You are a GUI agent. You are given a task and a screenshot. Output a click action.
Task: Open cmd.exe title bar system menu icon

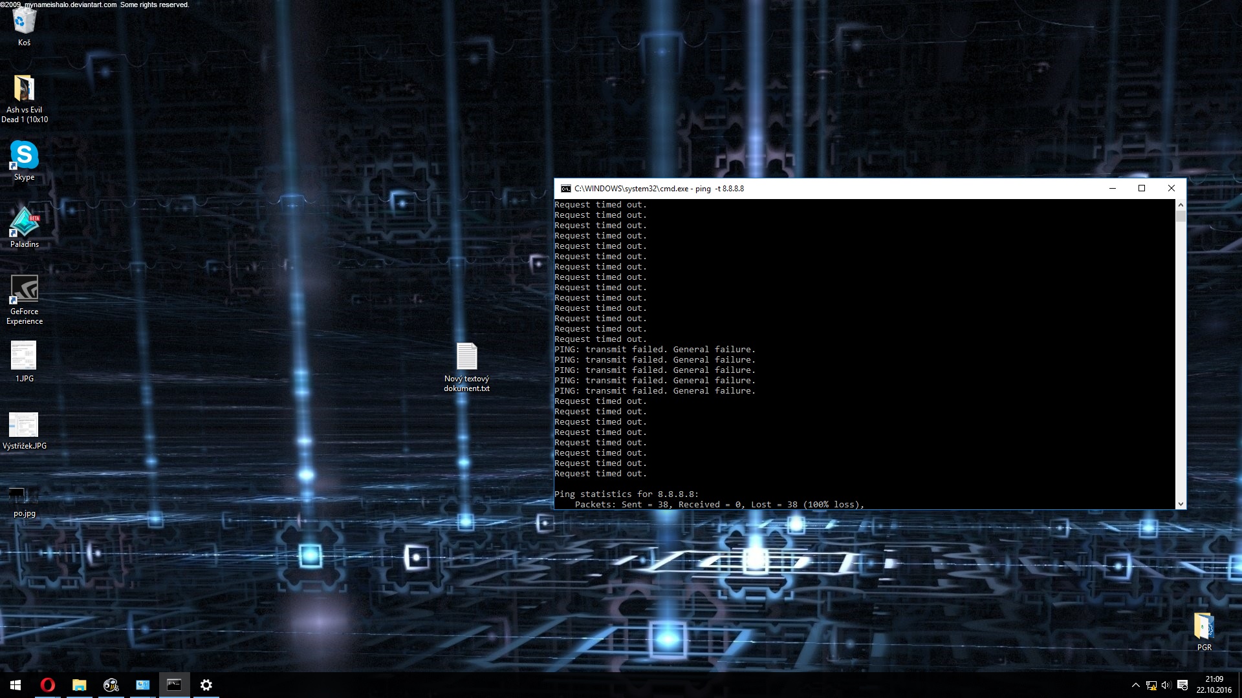565,189
